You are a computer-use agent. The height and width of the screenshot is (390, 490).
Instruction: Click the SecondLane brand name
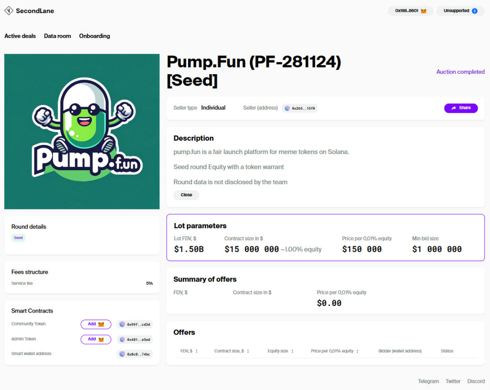pos(35,11)
